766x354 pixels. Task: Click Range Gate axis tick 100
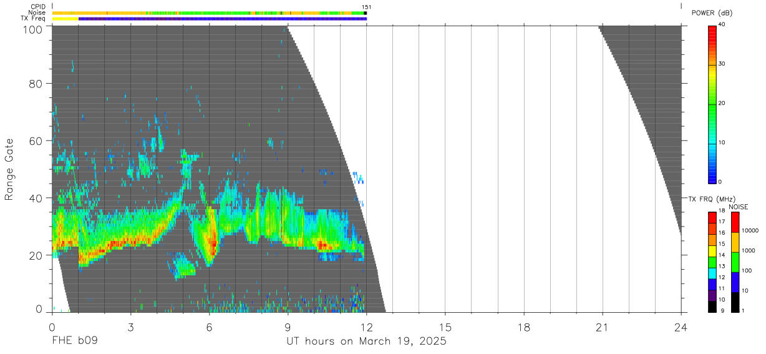pyautogui.click(x=32, y=29)
